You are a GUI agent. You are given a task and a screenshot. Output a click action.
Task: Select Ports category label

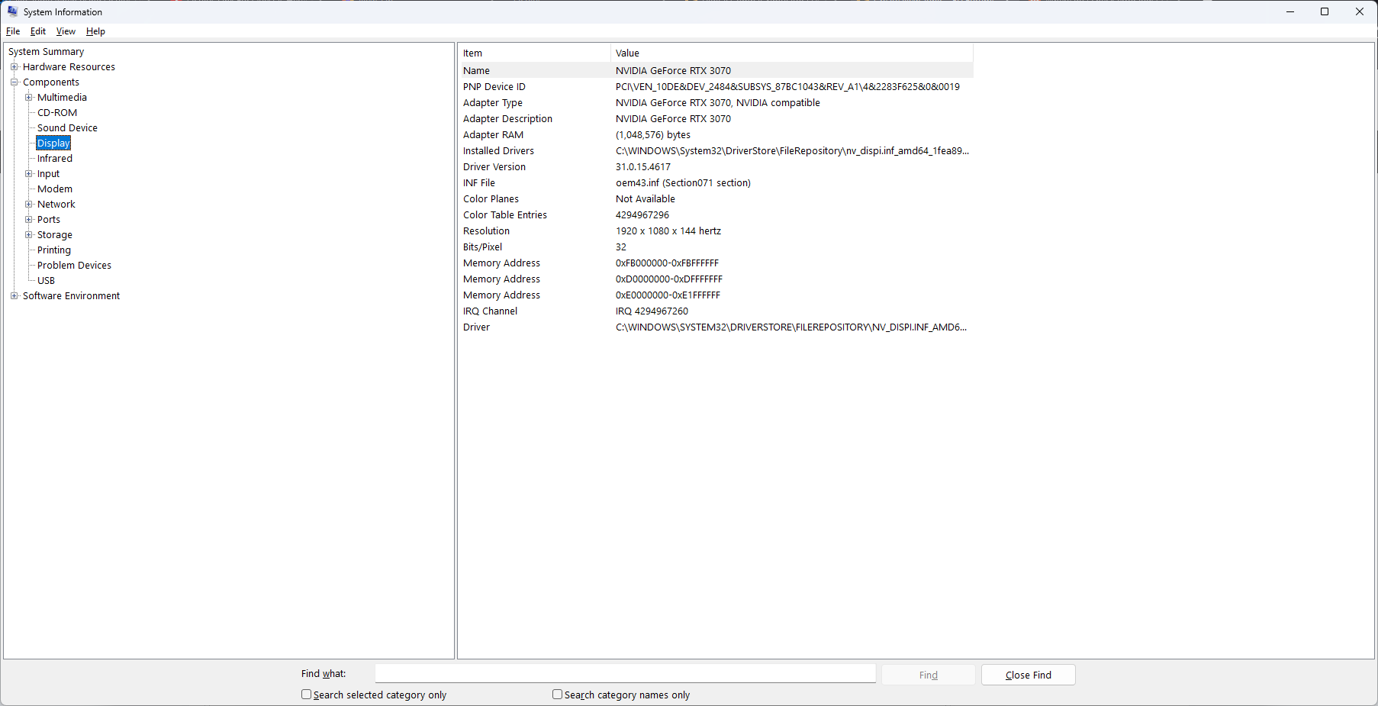[x=49, y=220]
